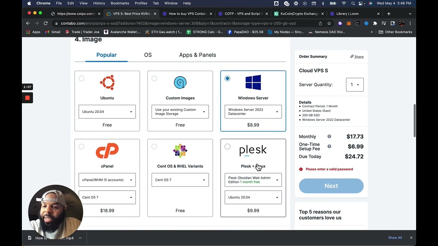
Task: Click the Cent OS logo
Action: tap(180, 151)
